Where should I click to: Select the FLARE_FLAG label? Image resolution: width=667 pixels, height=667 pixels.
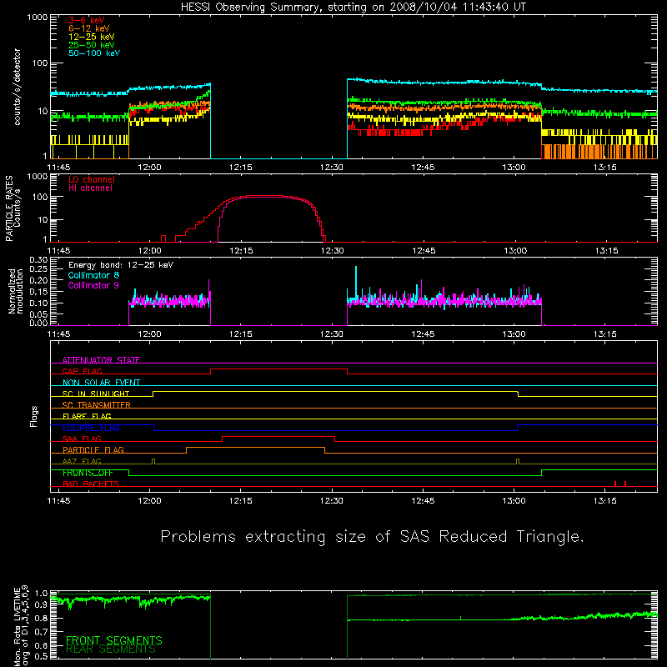[x=87, y=416]
